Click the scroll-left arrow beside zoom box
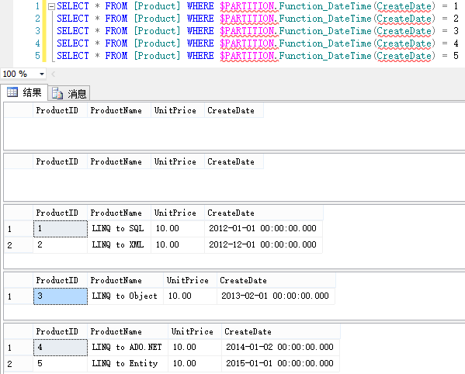Image resolution: width=465 pixels, height=374 pixels. [x=53, y=74]
